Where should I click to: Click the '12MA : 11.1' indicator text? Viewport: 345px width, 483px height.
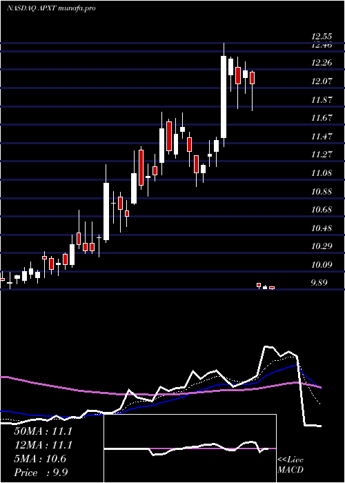43,445
